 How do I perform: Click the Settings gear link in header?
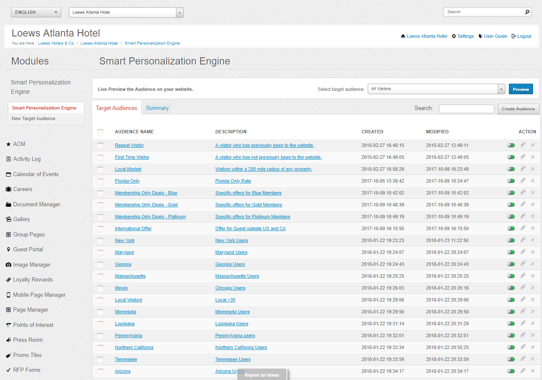pos(463,37)
